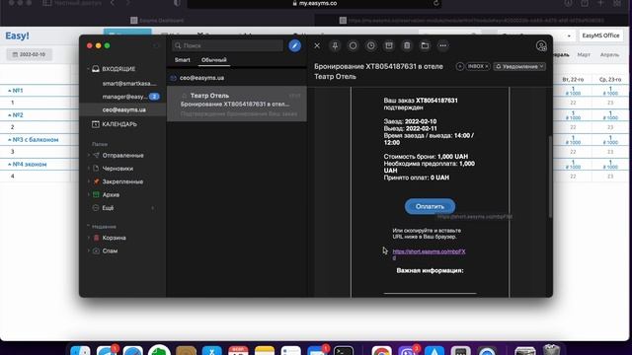
Task: Use the email body scrollbar
Action: (x=550, y=177)
